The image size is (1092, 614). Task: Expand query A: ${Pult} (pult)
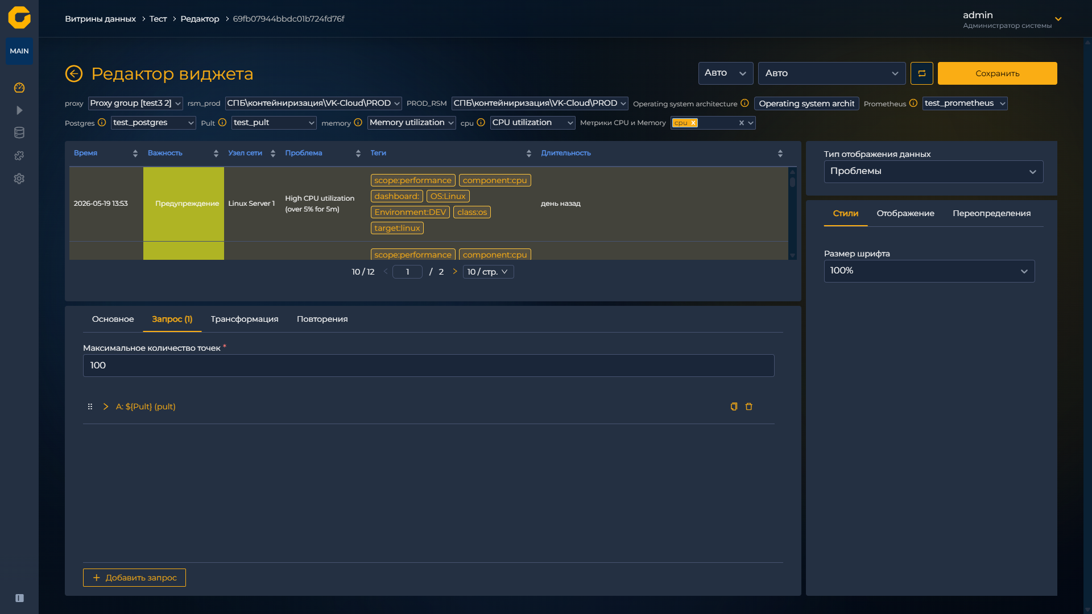(106, 406)
